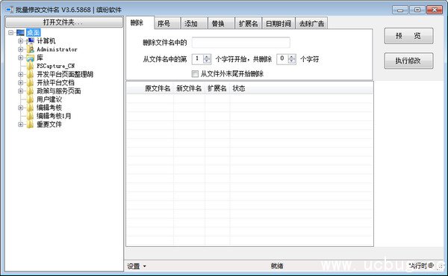448x276 pixels.
Task: Click the 计算机 computer icon
Action: (x=31, y=41)
